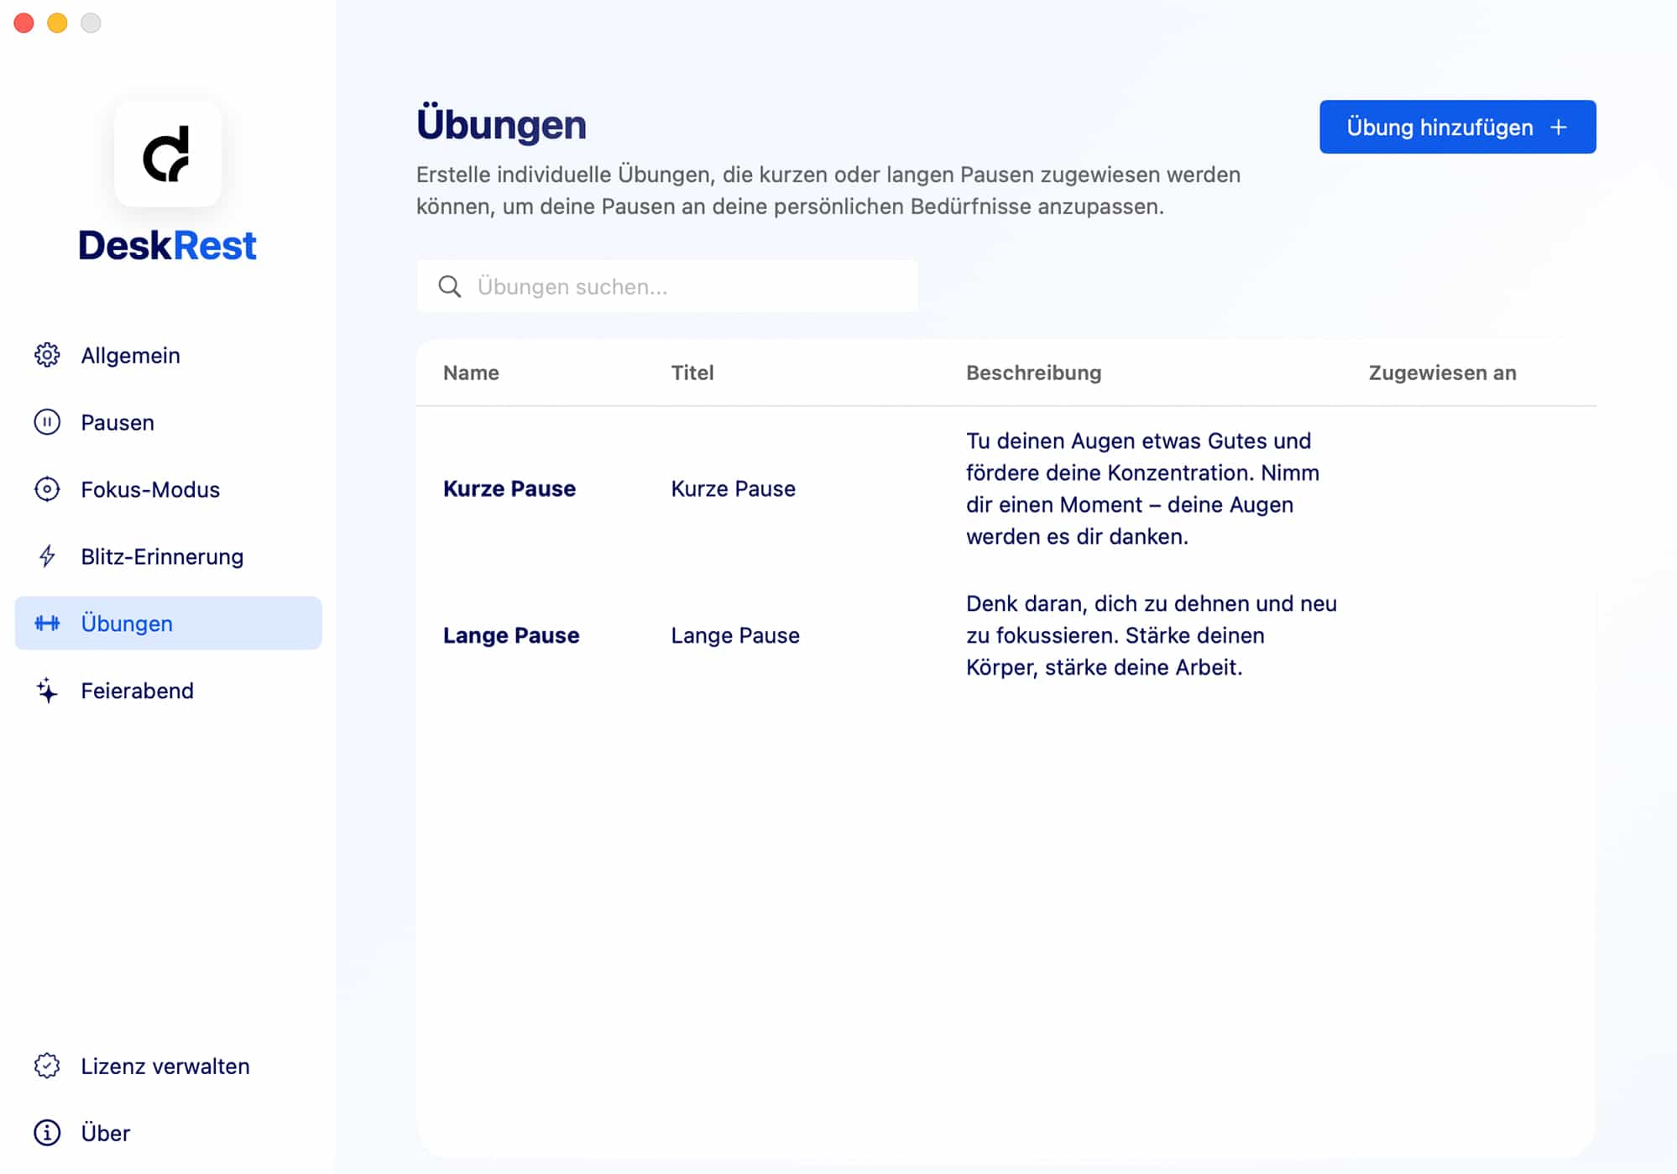Click the Pausen pause-circle icon

click(47, 422)
